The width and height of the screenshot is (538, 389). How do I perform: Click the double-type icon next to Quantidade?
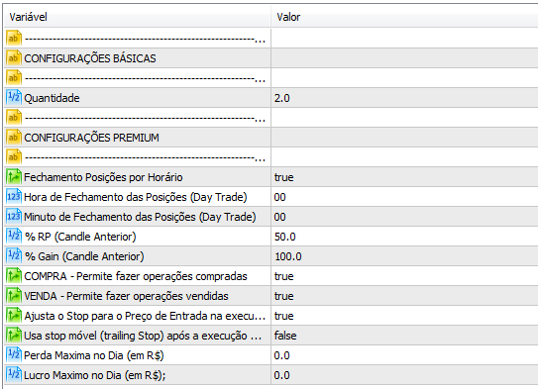click(x=14, y=98)
